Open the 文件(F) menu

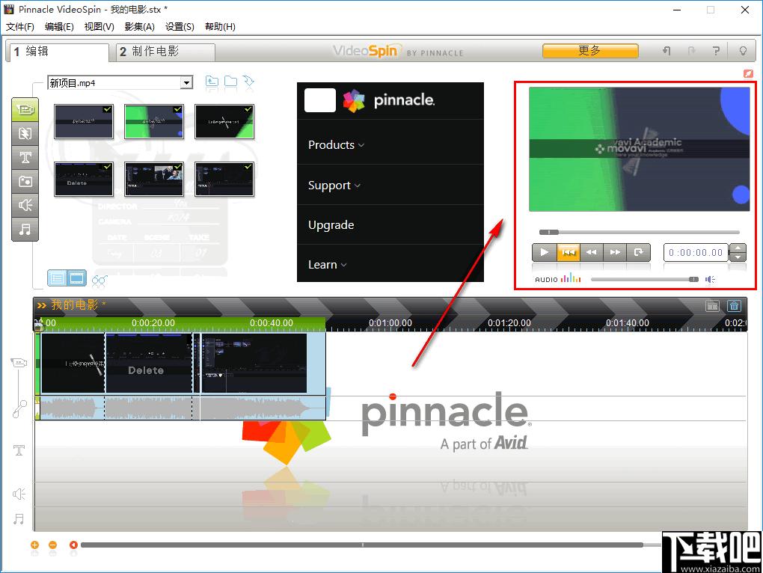coord(20,27)
